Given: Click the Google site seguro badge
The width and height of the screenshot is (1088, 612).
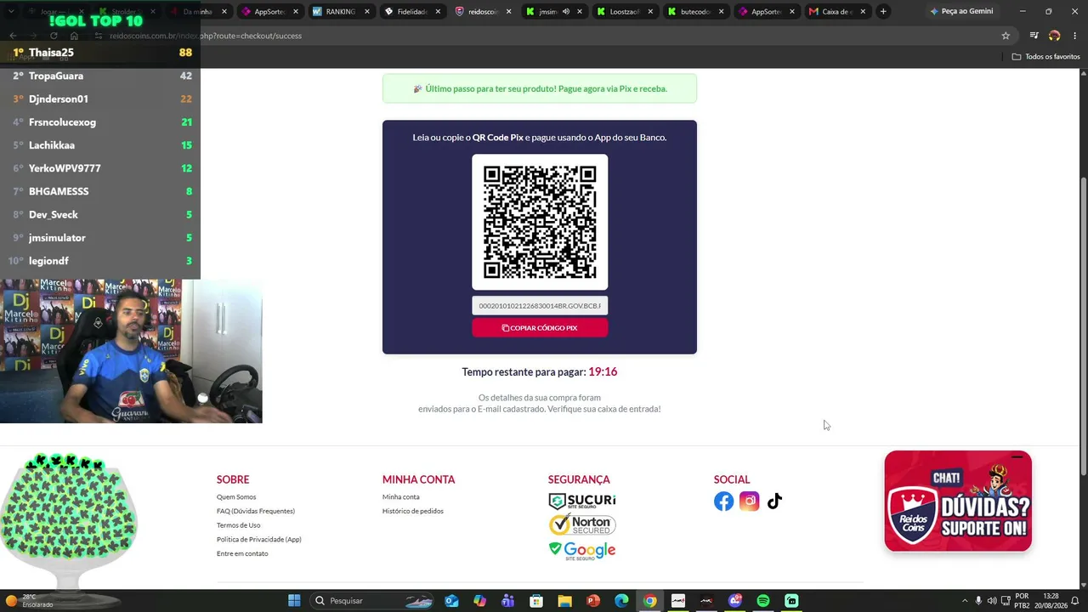Looking at the screenshot, I should coord(582,551).
